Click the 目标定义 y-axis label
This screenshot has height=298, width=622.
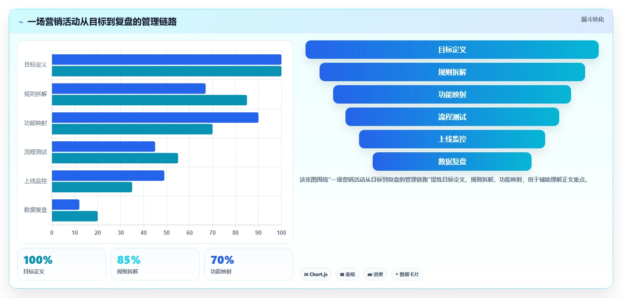point(36,65)
